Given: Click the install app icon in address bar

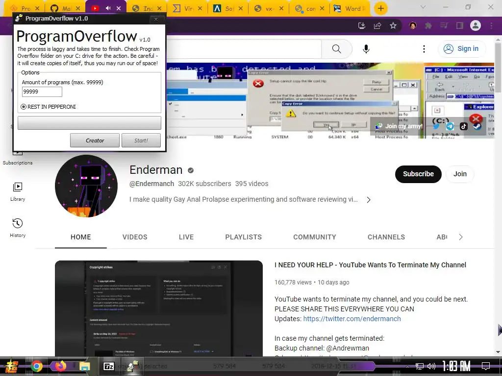Looking at the screenshot, I should coord(361,25).
